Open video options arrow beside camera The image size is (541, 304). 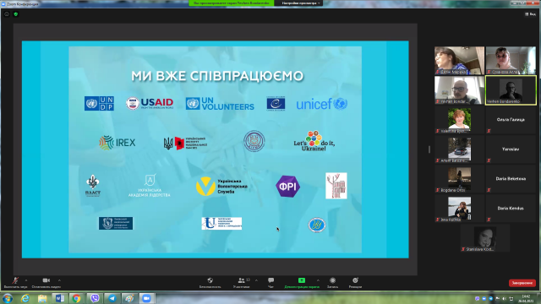point(59,280)
